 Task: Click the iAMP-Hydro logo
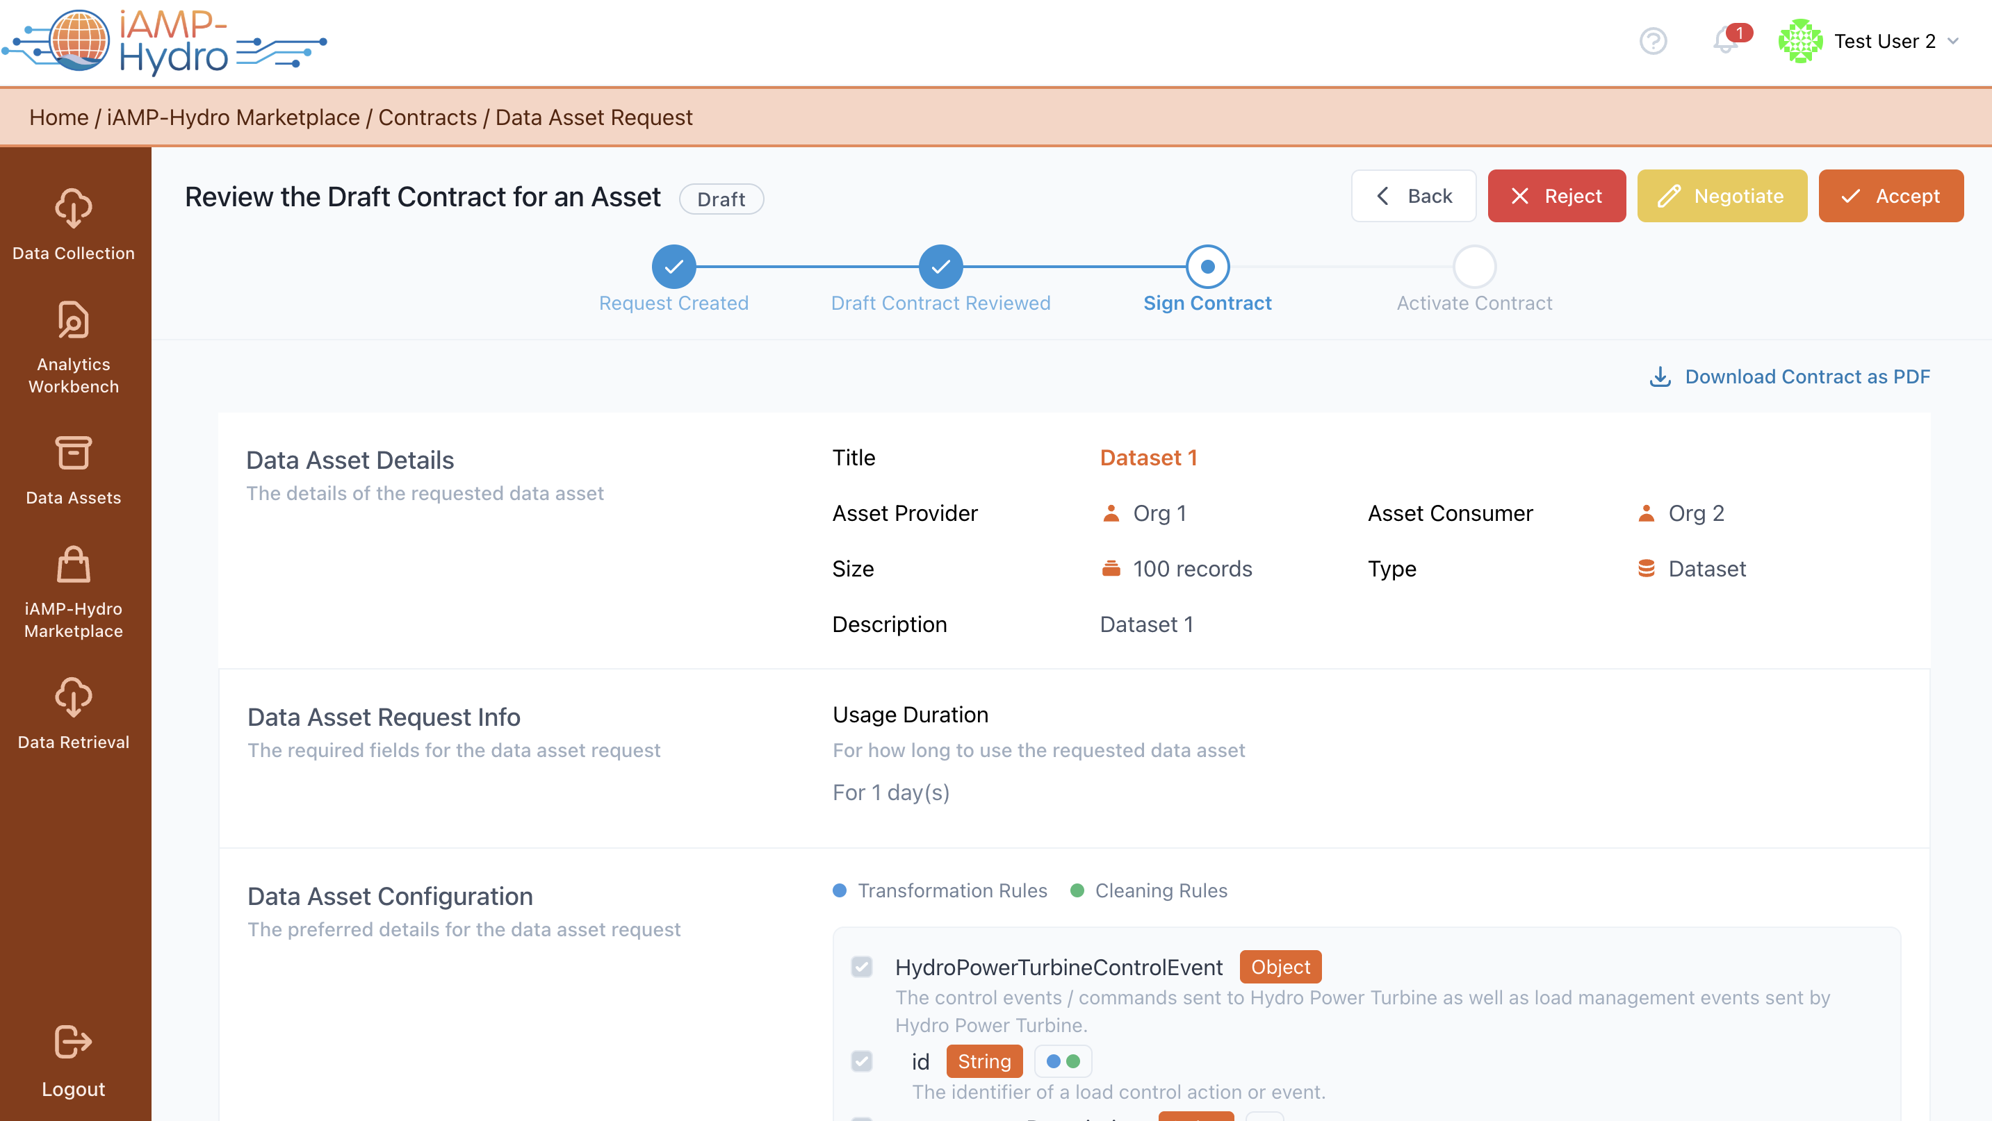point(164,41)
